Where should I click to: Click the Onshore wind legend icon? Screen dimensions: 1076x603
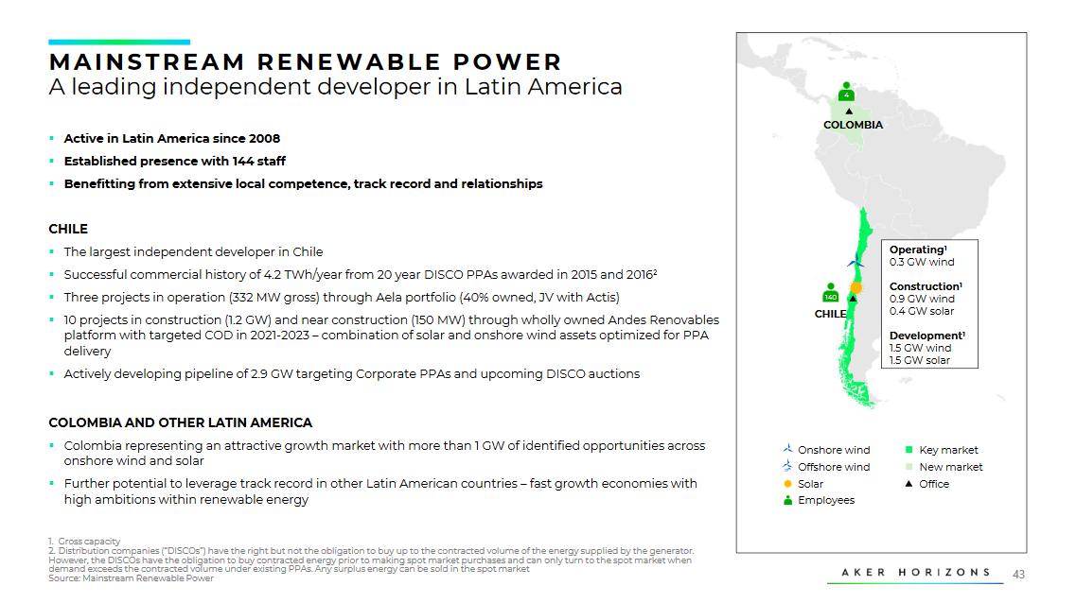786,450
